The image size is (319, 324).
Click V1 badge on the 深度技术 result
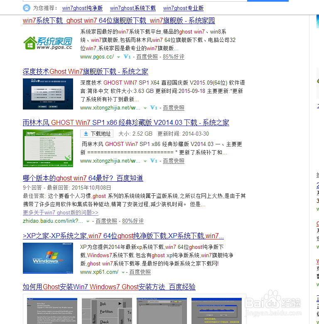(154, 107)
